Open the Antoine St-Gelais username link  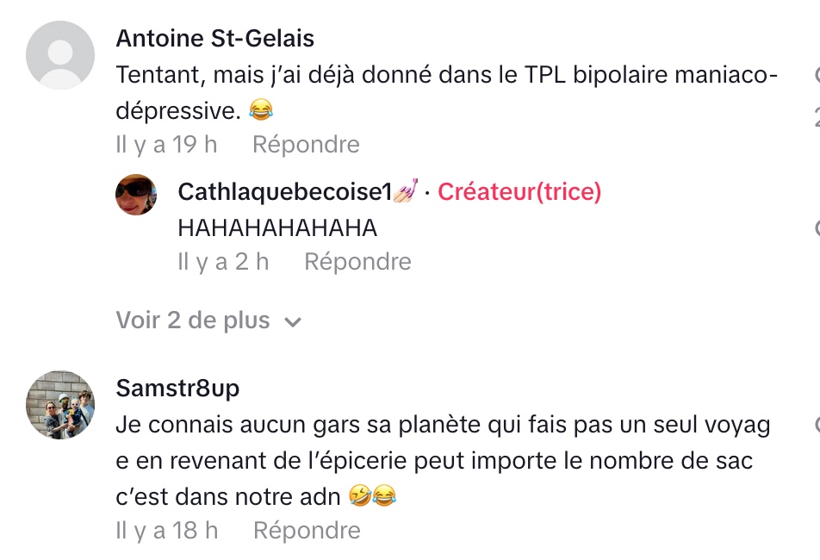215,38
